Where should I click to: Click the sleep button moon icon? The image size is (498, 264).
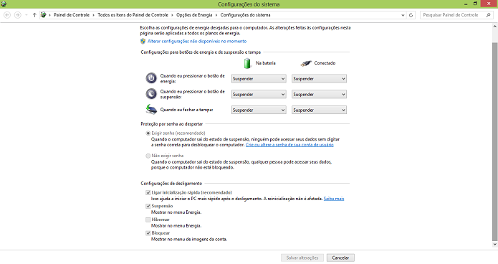[151, 94]
